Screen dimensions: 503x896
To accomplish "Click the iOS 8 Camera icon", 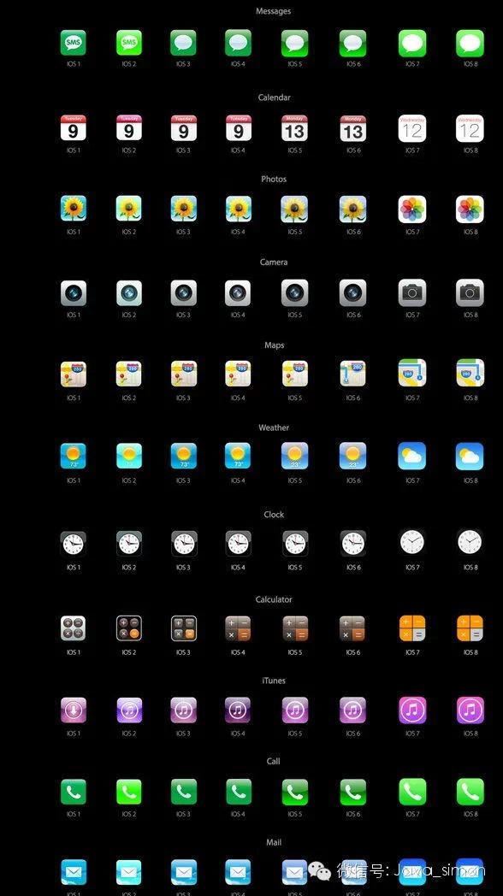I will coord(470,292).
